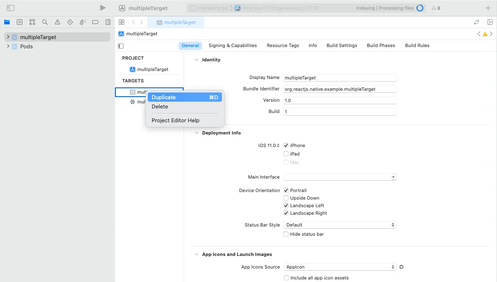Screen dimensions: 497x282
Task: Open the find navigator magnifier icon
Action: pos(45,22)
